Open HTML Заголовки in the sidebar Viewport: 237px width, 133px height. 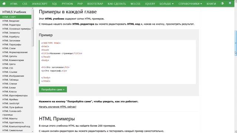[11, 41]
